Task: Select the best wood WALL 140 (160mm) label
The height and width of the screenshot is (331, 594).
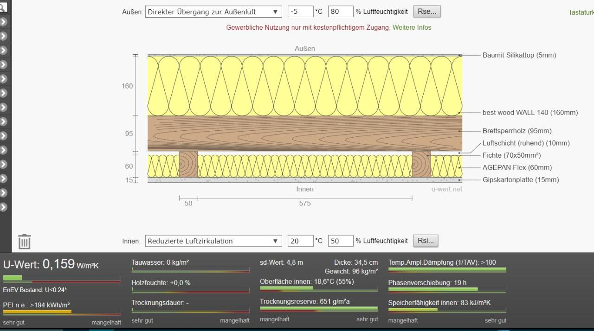Action: [x=530, y=113]
